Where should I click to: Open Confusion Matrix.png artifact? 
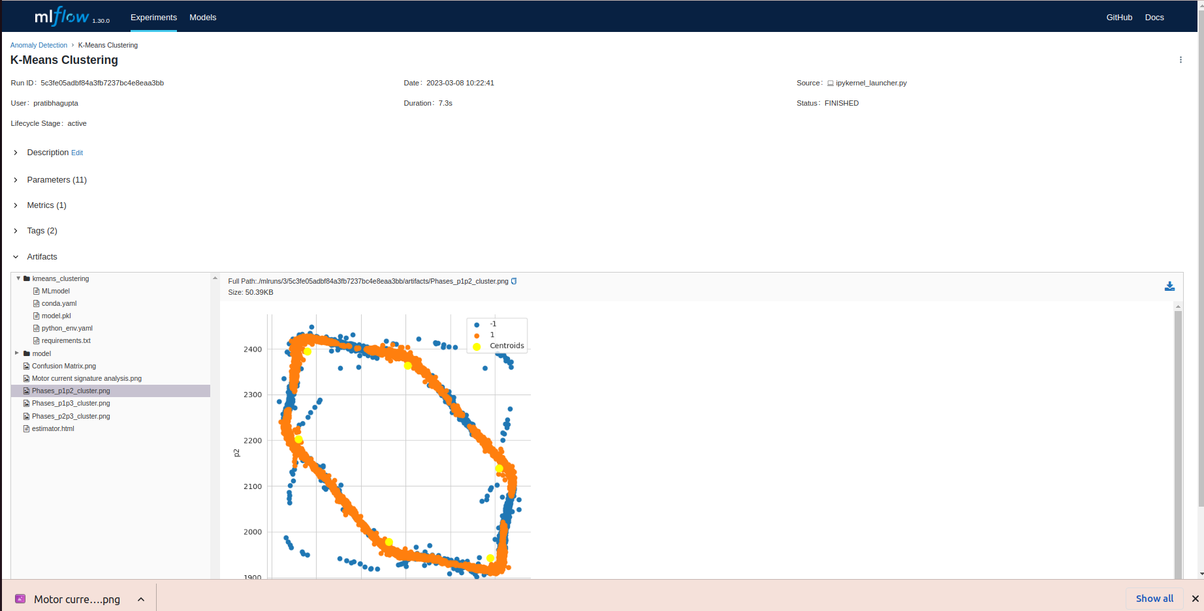pyautogui.click(x=63, y=366)
